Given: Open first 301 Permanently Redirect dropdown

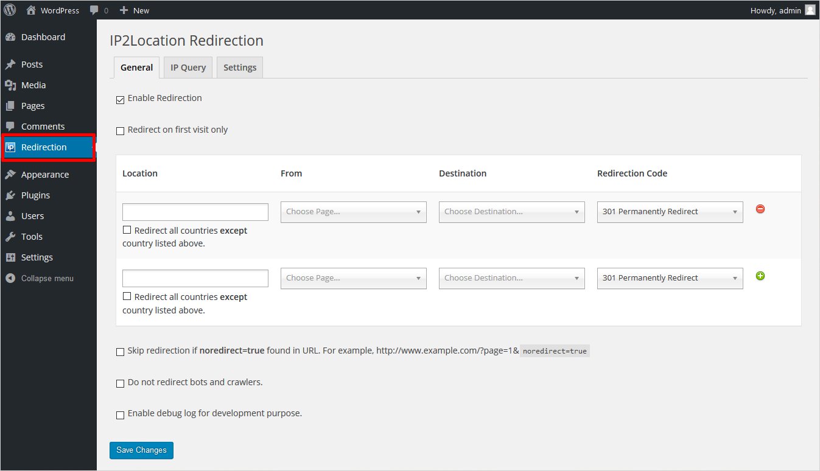Looking at the screenshot, I should tap(670, 212).
